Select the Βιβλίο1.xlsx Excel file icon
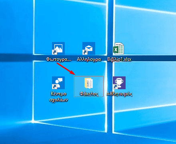The width and height of the screenshot is (176, 144). 118,48
